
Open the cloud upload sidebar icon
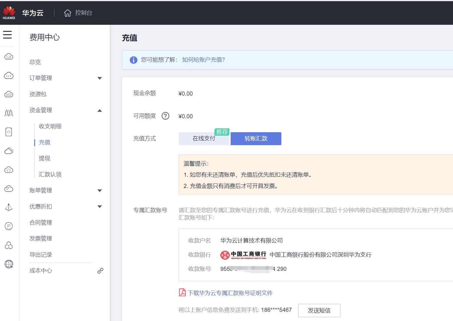(9, 170)
